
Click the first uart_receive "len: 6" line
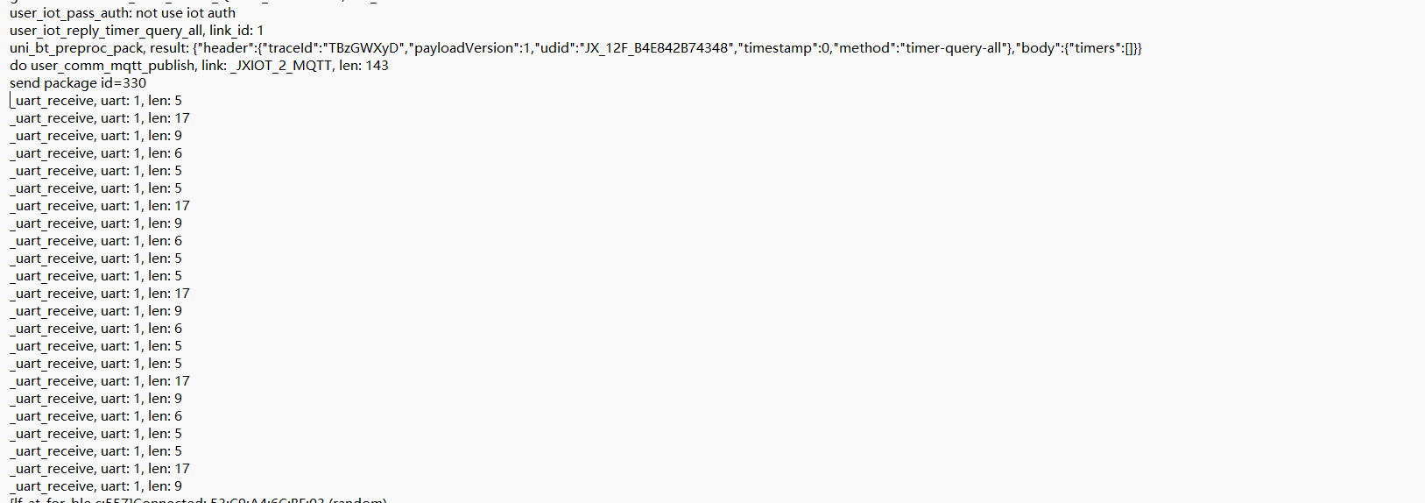click(x=96, y=153)
